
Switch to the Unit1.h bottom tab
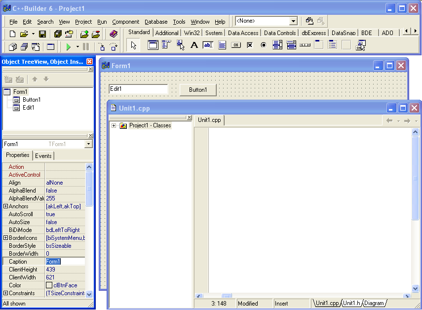352,303
